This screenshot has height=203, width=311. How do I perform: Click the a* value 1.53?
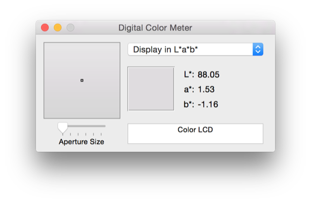[206, 90]
